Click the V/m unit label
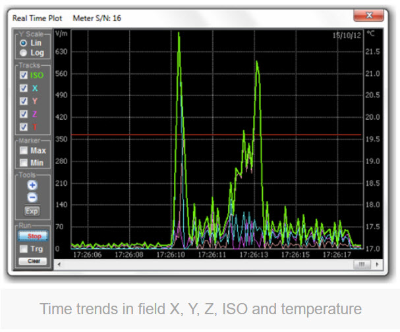Screen dimensions: 400x332 coord(61,34)
